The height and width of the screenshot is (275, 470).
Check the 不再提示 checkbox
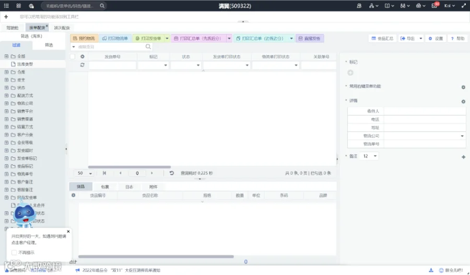point(14,253)
